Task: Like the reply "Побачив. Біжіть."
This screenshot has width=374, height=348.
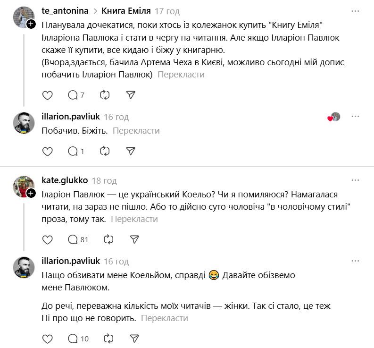Action: point(48,151)
